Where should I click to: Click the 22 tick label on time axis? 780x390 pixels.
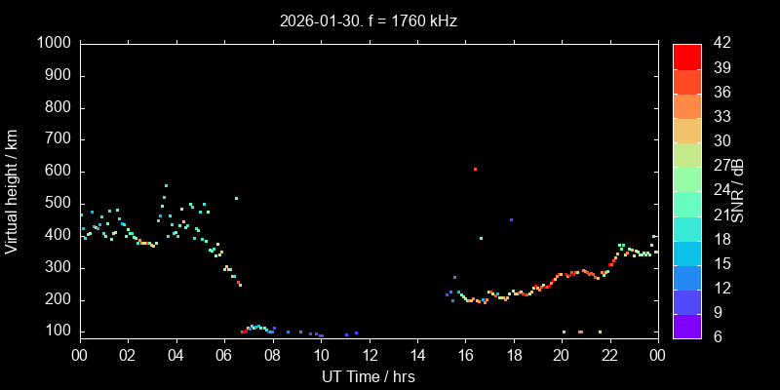click(x=609, y=355)
